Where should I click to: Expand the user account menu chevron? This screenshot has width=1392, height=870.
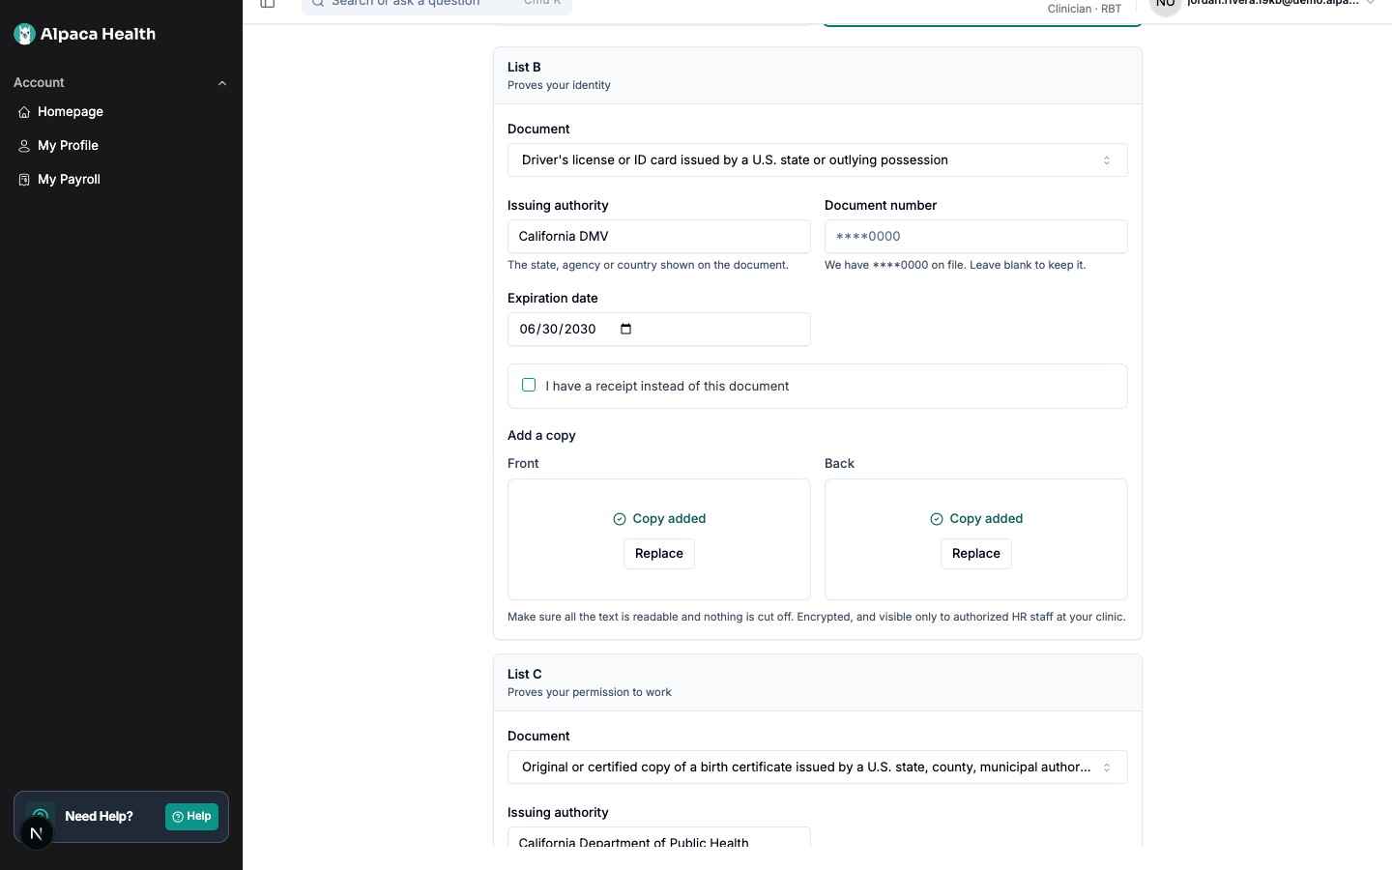click(1371, 3)
